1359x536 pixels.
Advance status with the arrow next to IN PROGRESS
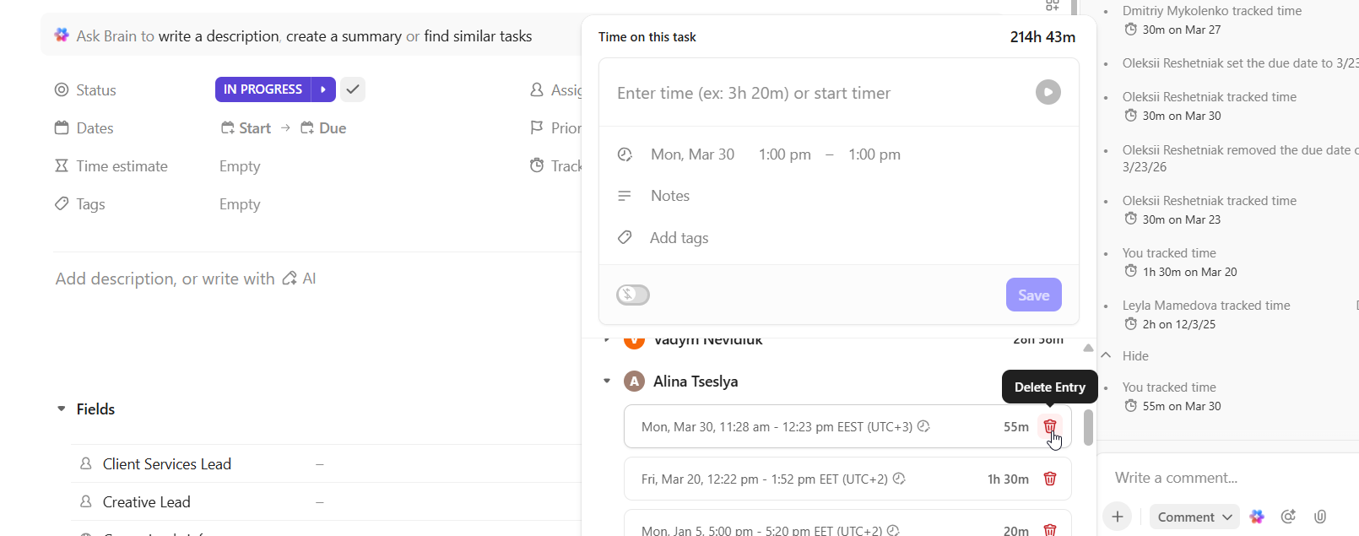click(x=323, y=89)
